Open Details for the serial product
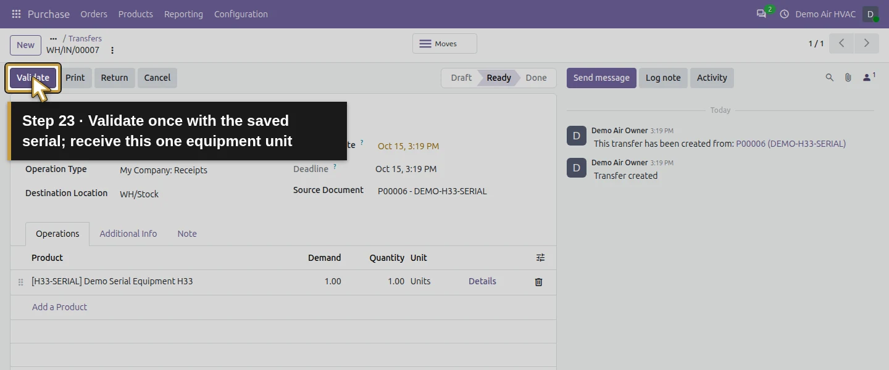 (482, 281)
